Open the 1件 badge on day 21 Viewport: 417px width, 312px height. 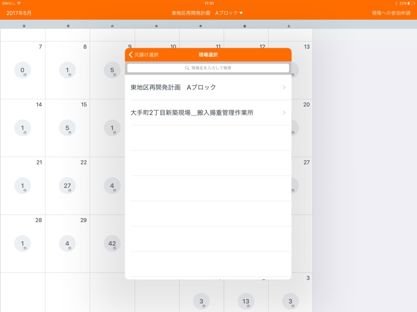(23, 185)
